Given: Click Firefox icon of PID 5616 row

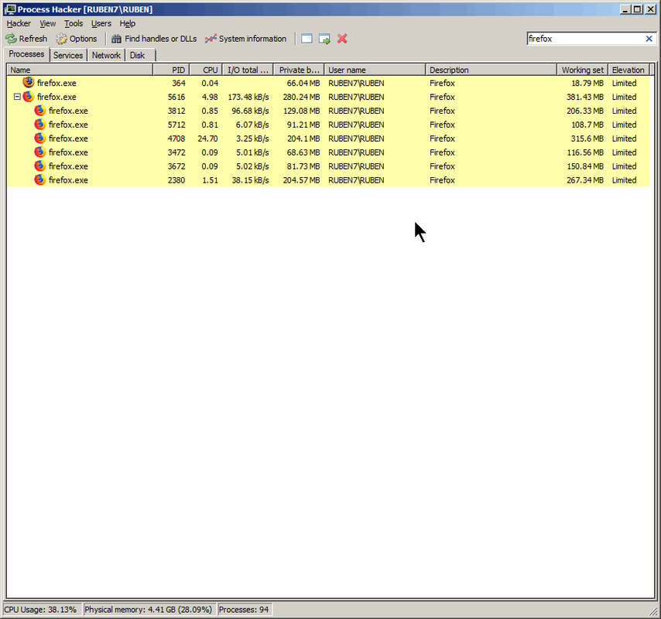Looking at the screenshot, I should [28, 97].
